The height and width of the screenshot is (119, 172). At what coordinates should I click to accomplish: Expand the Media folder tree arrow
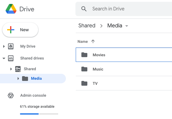pos(18,79)
